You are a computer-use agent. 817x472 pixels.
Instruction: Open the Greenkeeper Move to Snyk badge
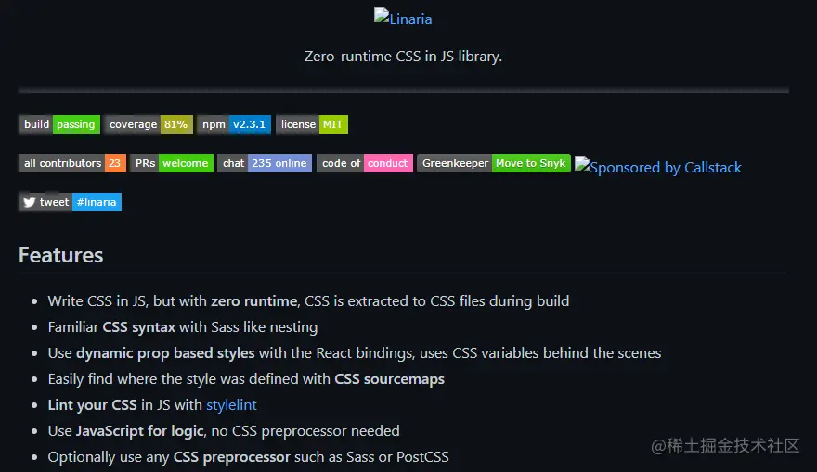click(x=494, y=163)
